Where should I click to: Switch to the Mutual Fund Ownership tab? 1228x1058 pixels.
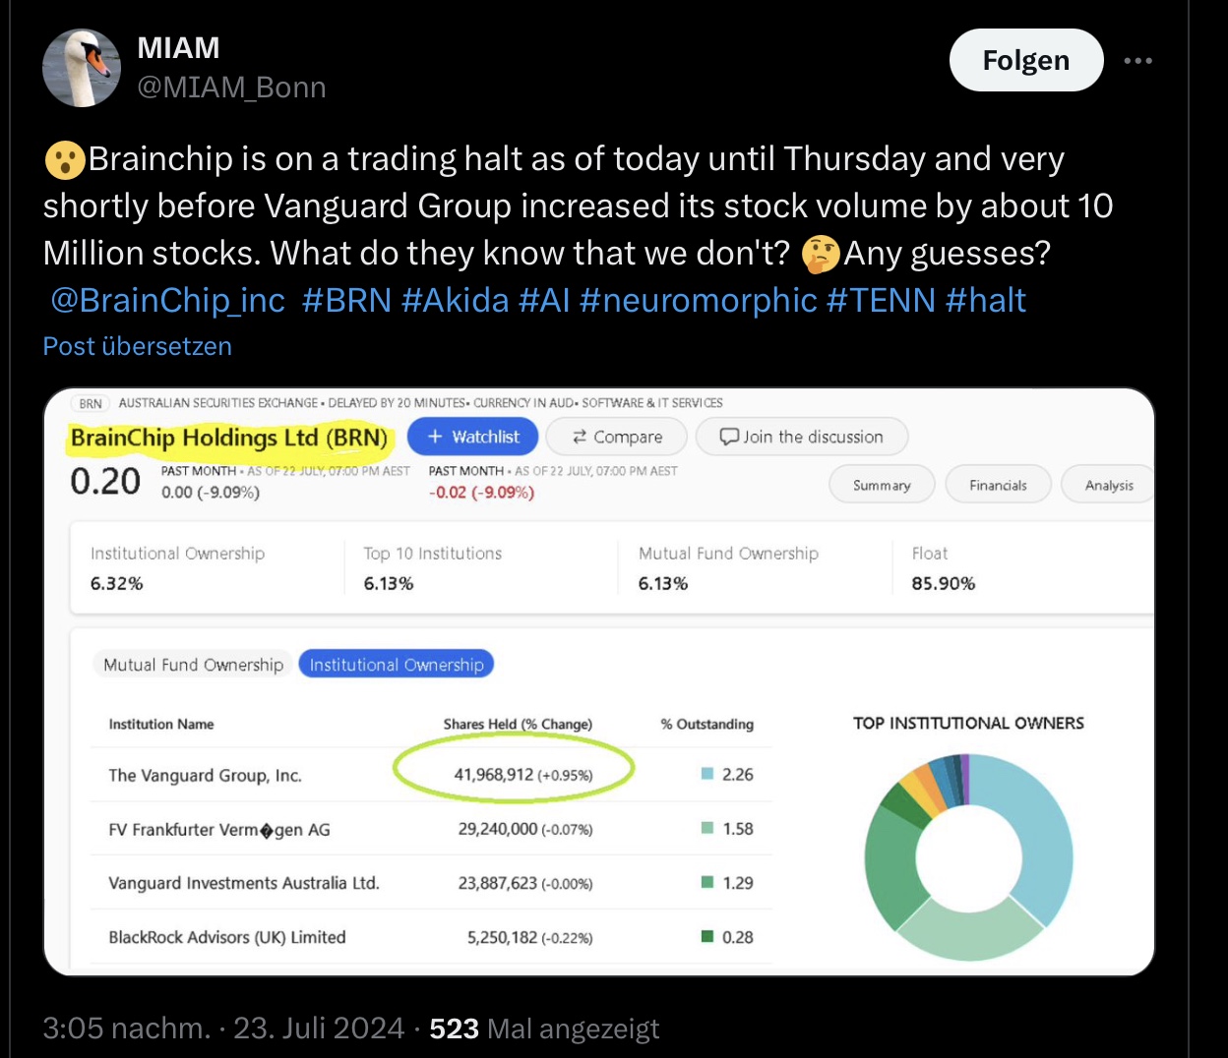193,665
